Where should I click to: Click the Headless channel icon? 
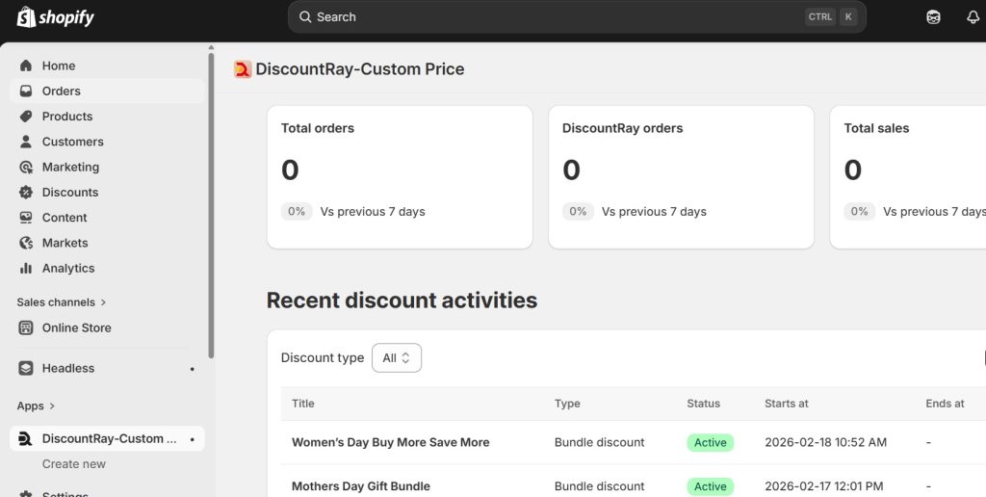point(26,368)
